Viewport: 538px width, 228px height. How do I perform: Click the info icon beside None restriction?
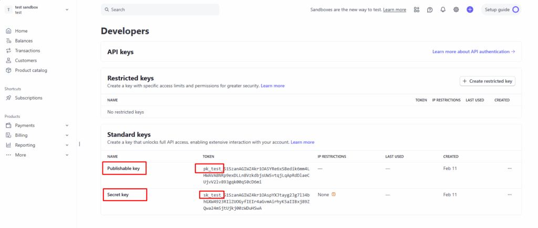333,194
